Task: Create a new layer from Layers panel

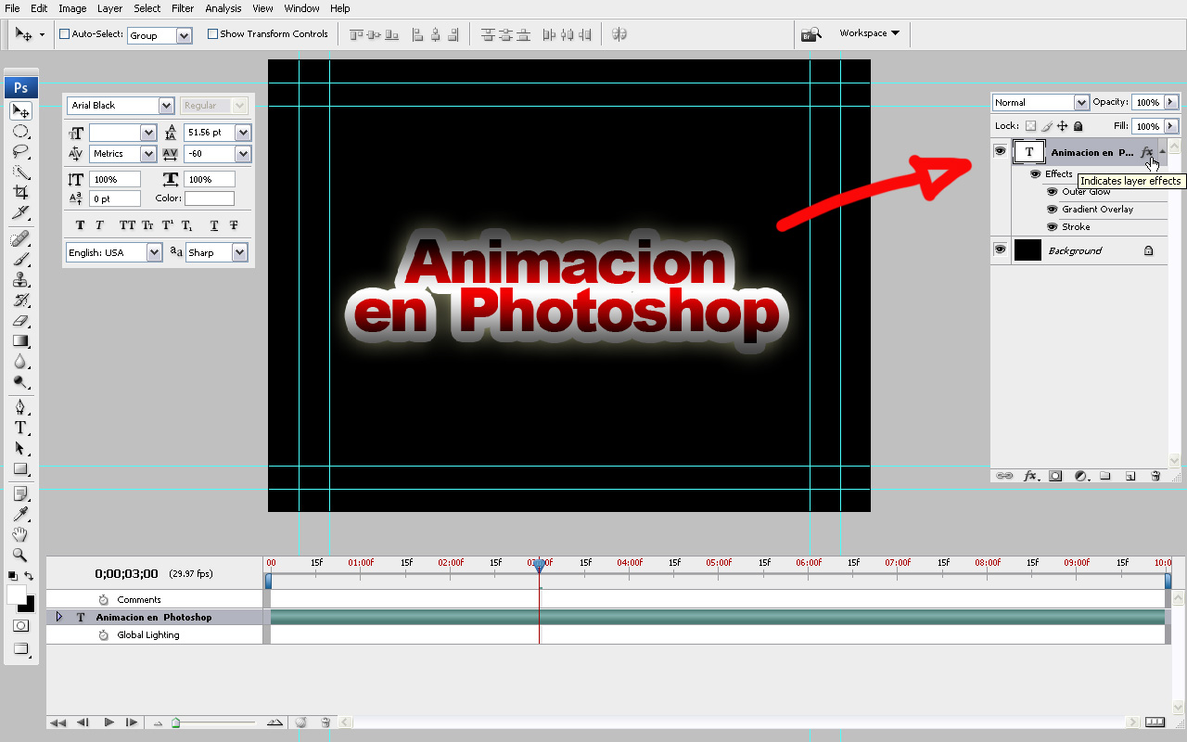Action: pyautogui.click(x=1130, y=476)
